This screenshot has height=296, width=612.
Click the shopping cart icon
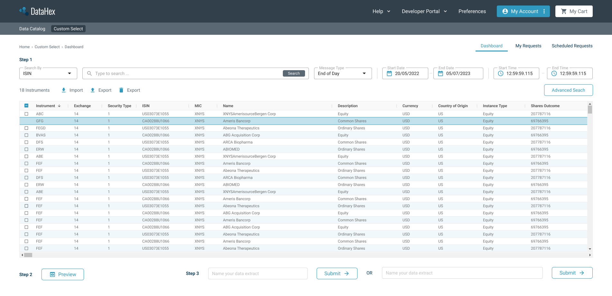[564, 11]
